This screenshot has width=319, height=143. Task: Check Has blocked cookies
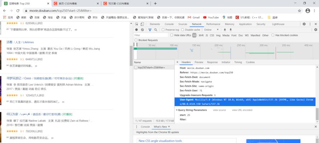click(273, 35)
